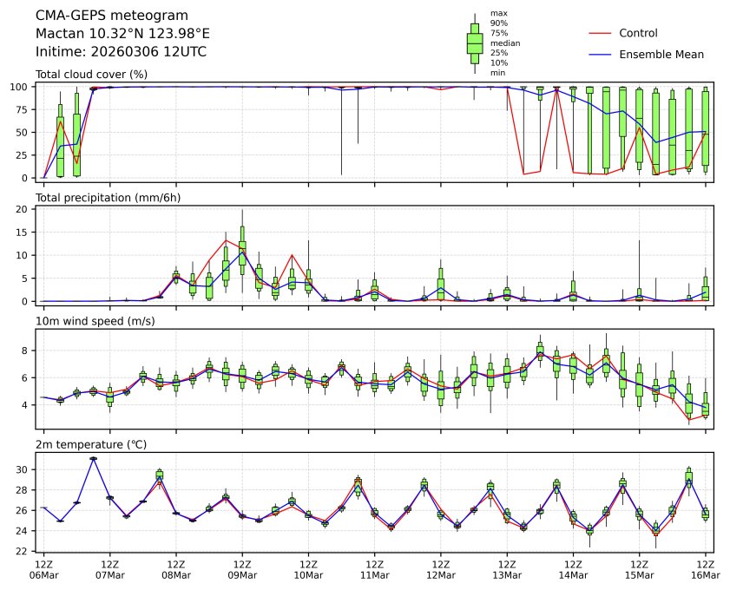Click the blue Ensemble Mean legend line
The width and height of the screenshot is (730, 590).
(x=601, y=54)
